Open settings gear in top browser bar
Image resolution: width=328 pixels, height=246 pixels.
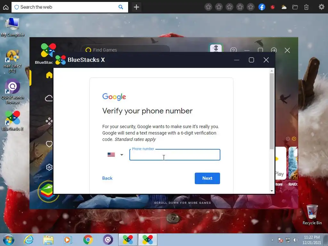[x=321, y=7]
